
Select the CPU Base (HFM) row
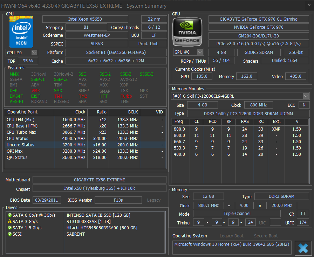pos(85,126)
